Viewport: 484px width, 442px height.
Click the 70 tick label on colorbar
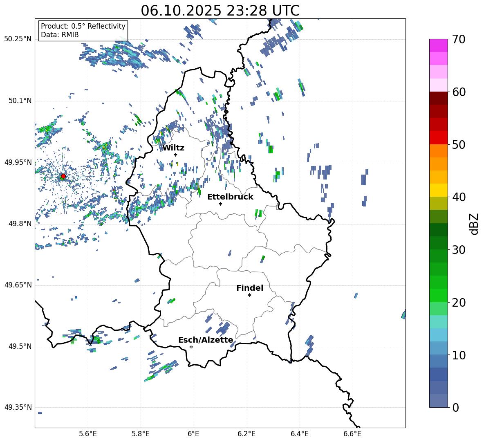point(459,40)
